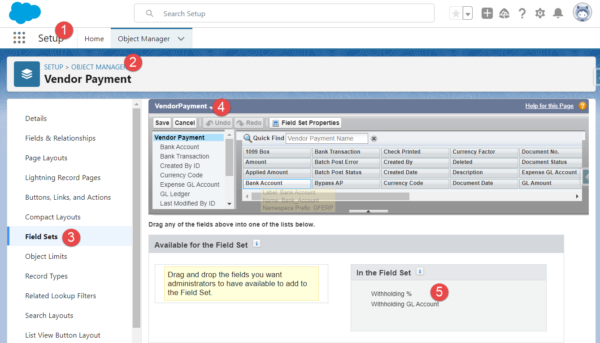Open the global actions plus icon
The height and width of the screenshot is (343, 600).
[x=487, y=13]
